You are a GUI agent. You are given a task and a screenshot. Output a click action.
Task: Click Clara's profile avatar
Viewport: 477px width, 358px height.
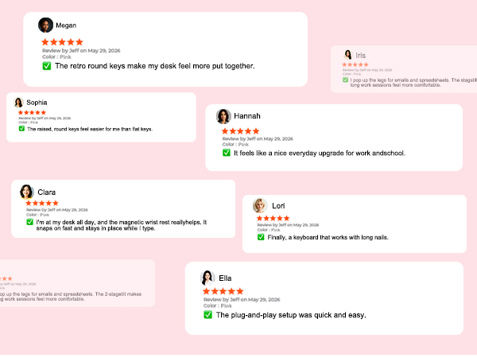click(26, 192)
